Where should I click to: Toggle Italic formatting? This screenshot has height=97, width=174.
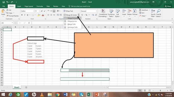(25, 15)
